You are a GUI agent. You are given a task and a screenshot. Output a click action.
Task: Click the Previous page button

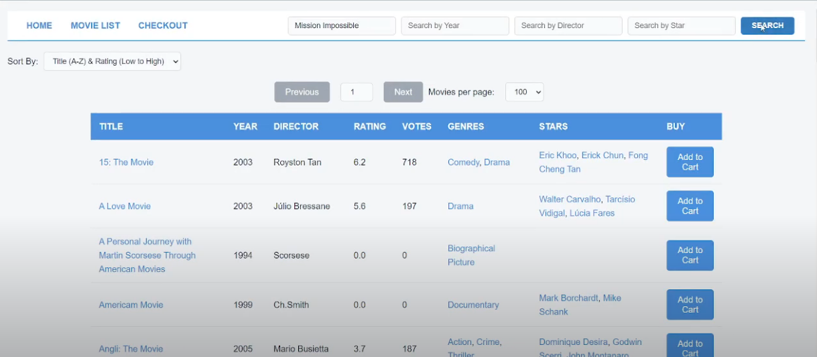click(x=302, y=92)
